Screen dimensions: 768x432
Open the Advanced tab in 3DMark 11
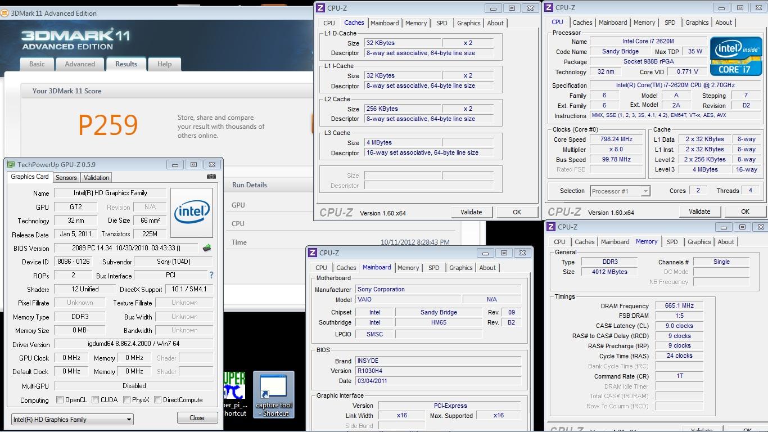pyautogui.click(x=80, y=64)
